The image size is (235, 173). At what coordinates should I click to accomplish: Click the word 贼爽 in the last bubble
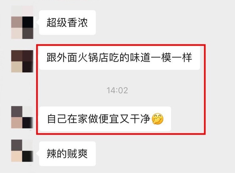78,154
